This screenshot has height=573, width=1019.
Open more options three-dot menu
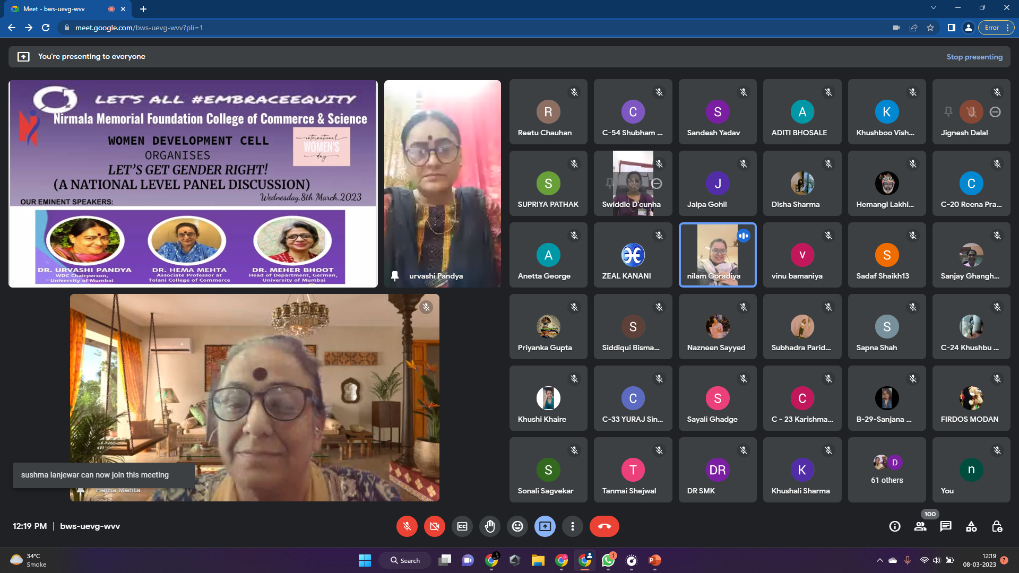coord(573,526)
